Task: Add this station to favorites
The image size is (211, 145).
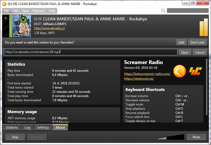Action: tap(181, 42)
